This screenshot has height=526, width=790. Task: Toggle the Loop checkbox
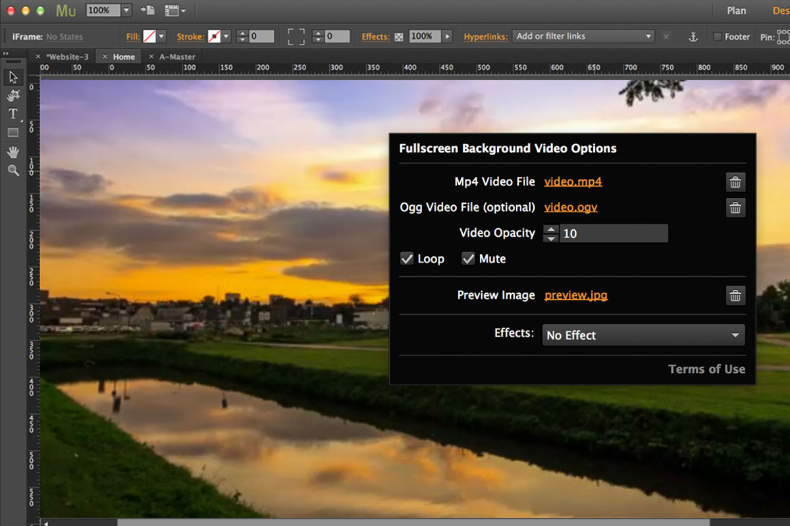[x=407, y=259]
